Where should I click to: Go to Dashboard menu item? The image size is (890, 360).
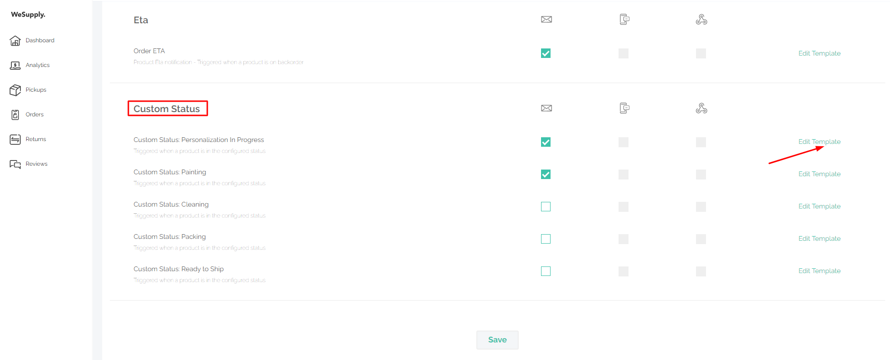(x=40, y=40)
